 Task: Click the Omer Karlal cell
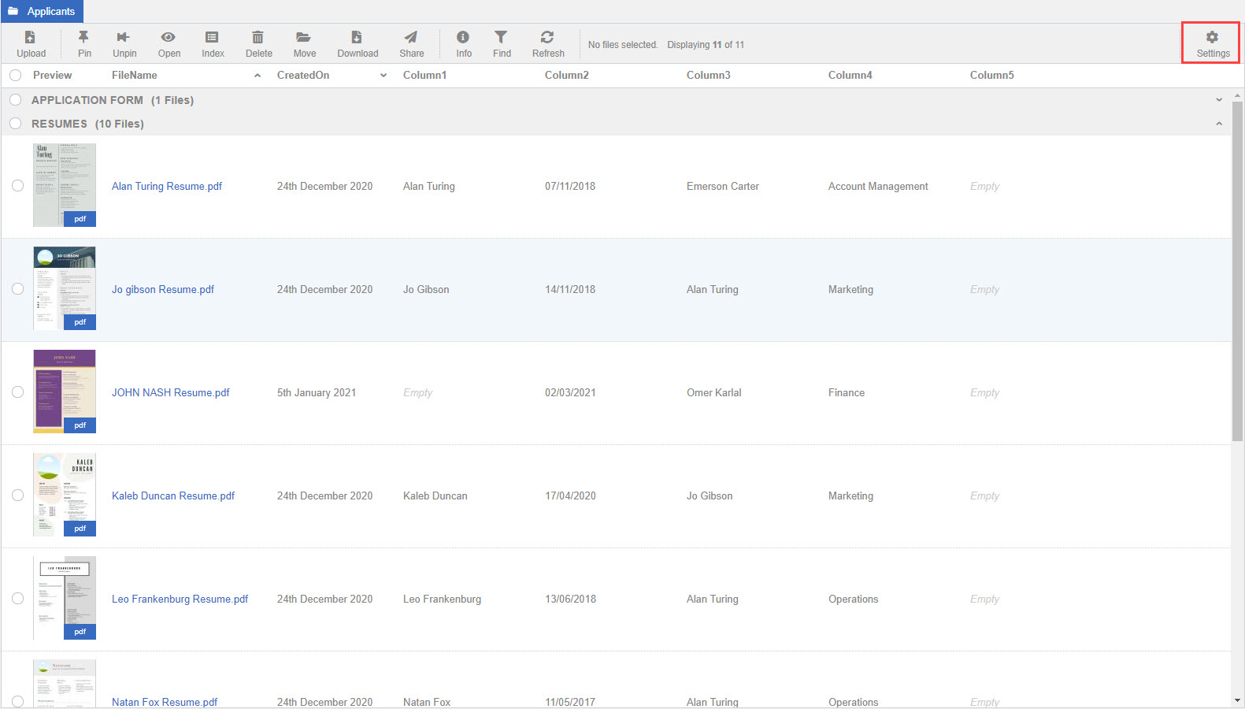pyautogui.click(x=714, y=392)
